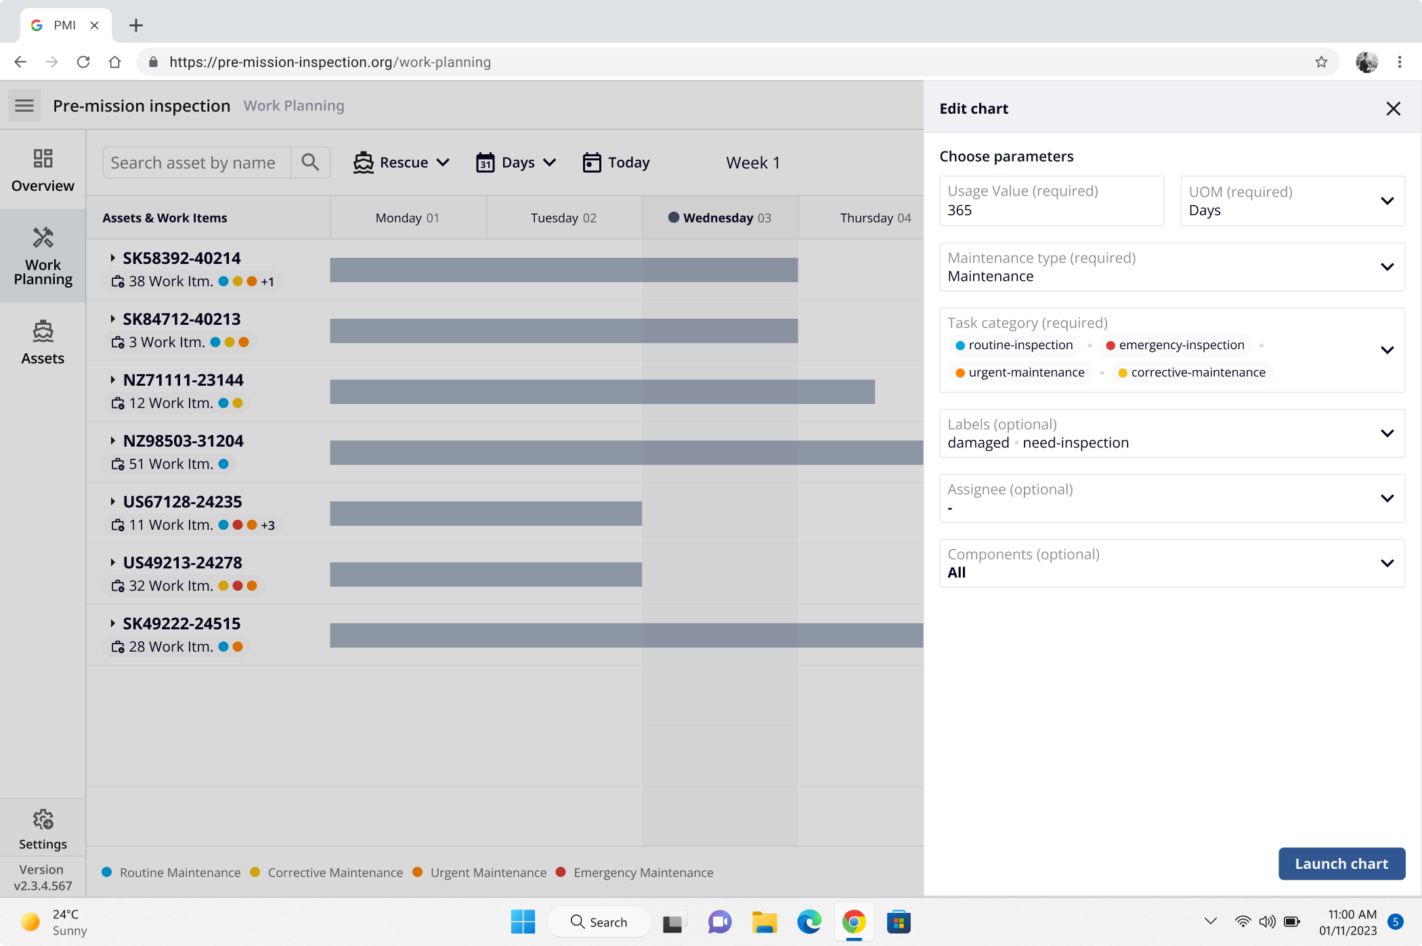The height and width of the screenshot is (946, 1422).
Task: Go to Overview in sidebar
Action: point(43,171)
